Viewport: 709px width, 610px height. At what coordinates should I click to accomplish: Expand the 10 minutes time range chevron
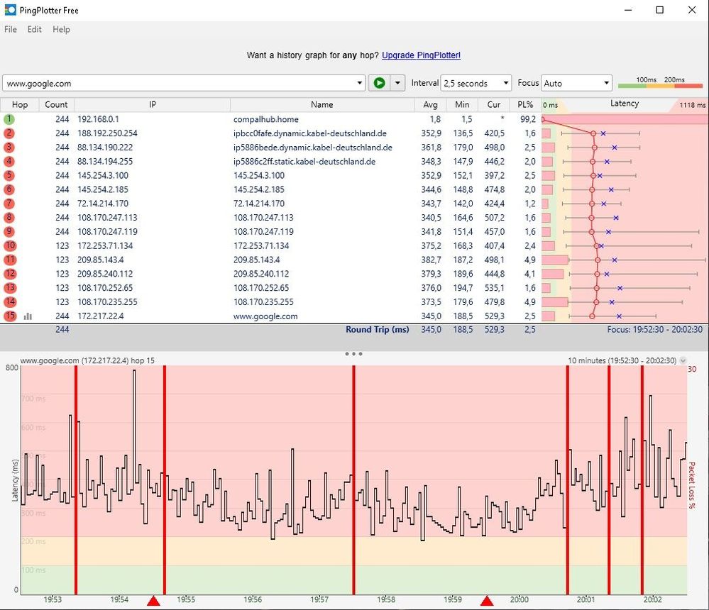pyautogui.click(x=683, y=360)
